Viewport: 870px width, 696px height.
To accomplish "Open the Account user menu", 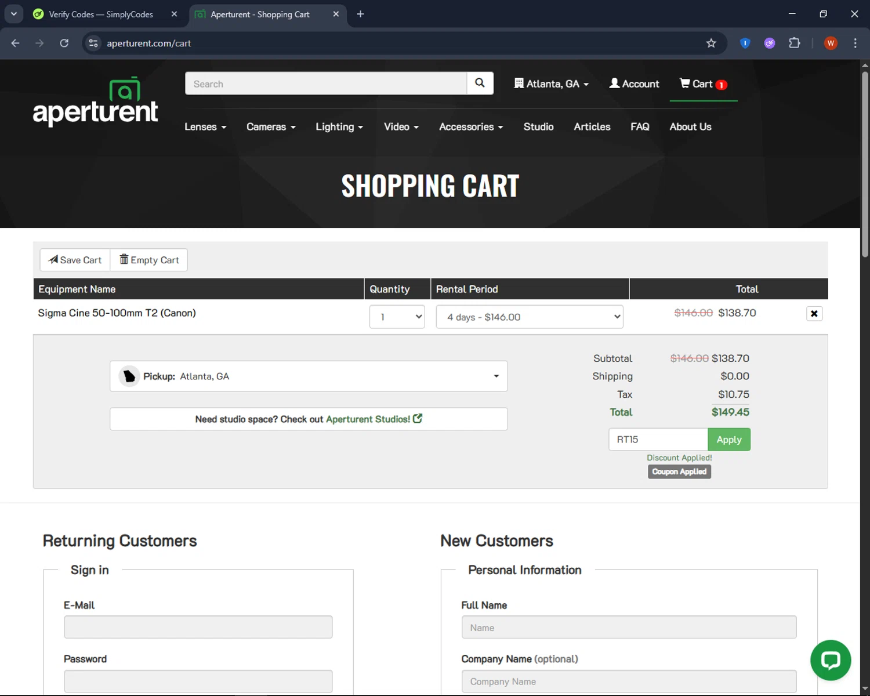I will tap(634, 84).
